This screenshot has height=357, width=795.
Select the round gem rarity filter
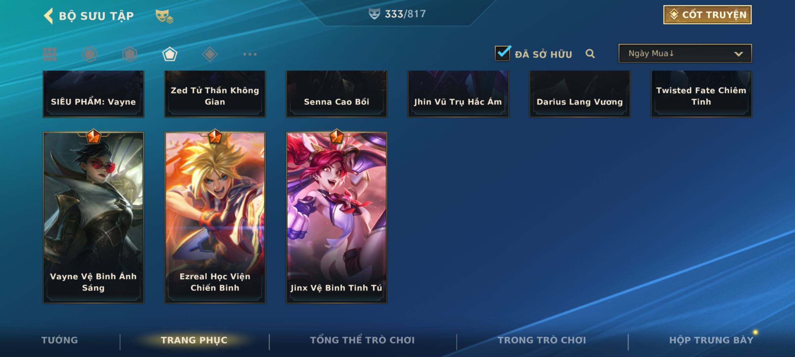pos(90,54)
